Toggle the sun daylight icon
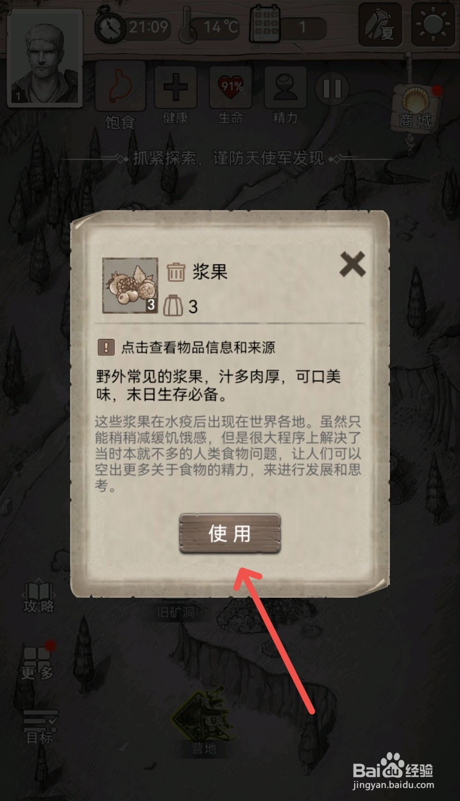Screen dimensions: 460x801 [432, 24]
